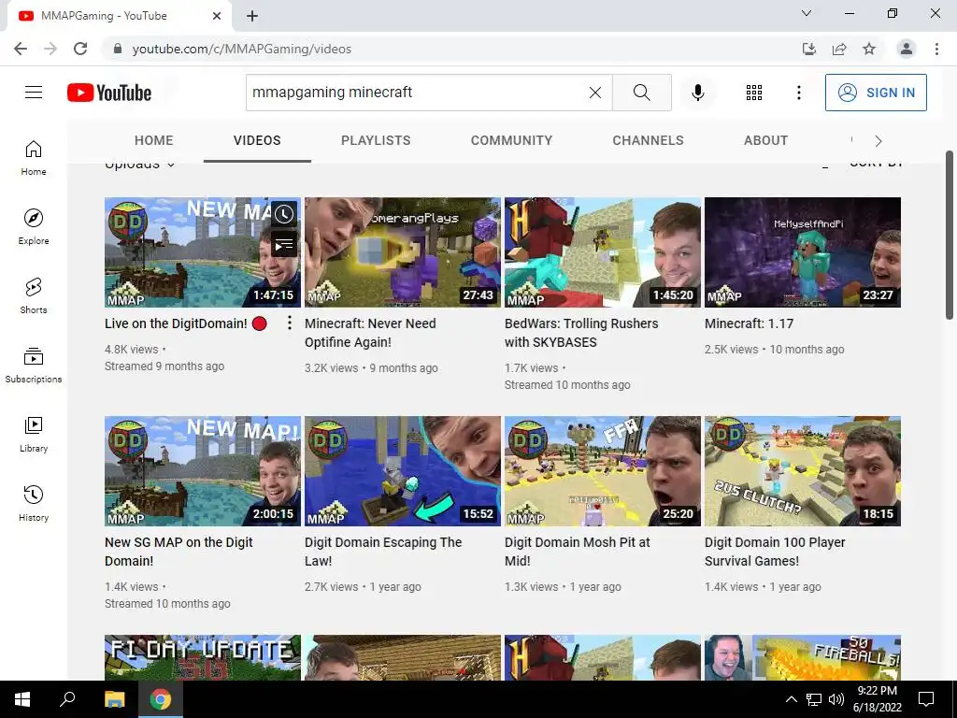Go to the YouTube logo home link

(x=109, y=93)
